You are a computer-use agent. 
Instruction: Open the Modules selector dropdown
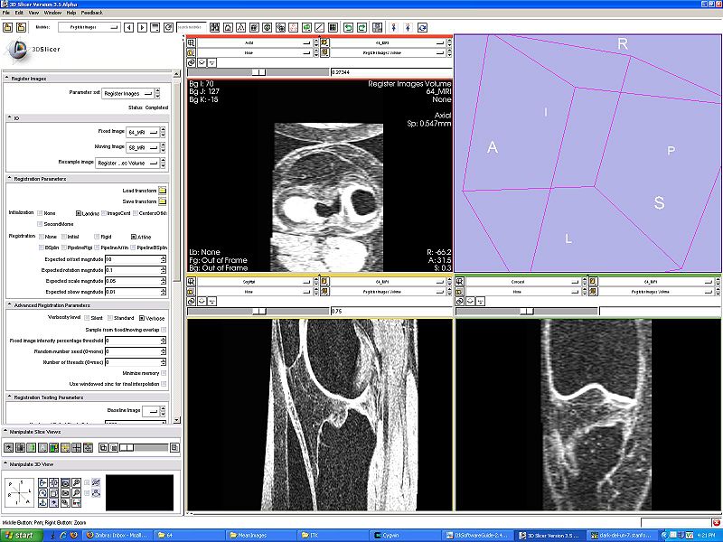(x=89, y=28)
